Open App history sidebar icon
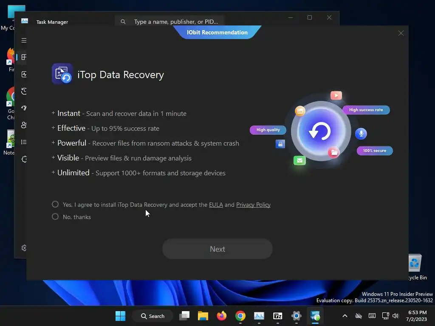The image size is (435, 326). tap(24, 91)
